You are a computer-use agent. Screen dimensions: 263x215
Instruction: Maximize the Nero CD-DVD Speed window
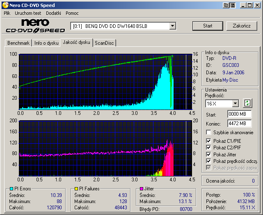coord(250,5)
